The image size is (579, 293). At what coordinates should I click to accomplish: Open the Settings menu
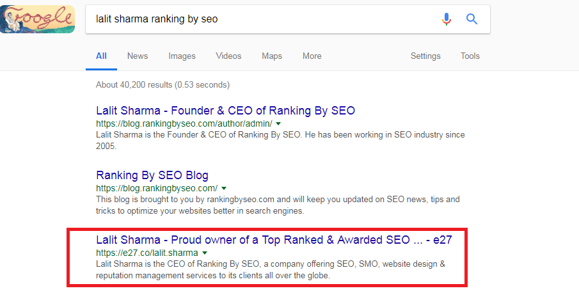(425, 56)
